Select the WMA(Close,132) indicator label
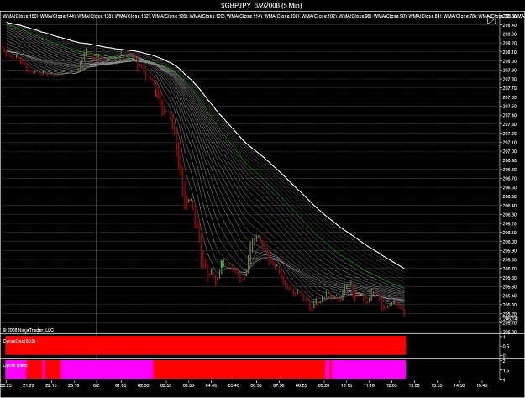 point(133,16)
